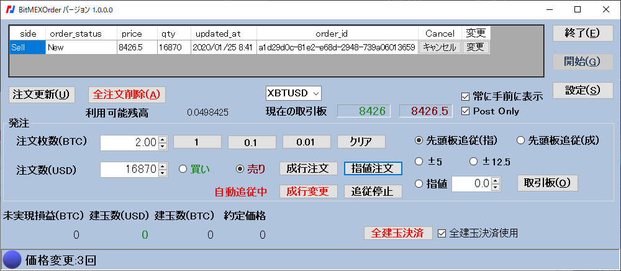Select the 売り (sell) radio button
621x271 pixels.
(239, 169)
